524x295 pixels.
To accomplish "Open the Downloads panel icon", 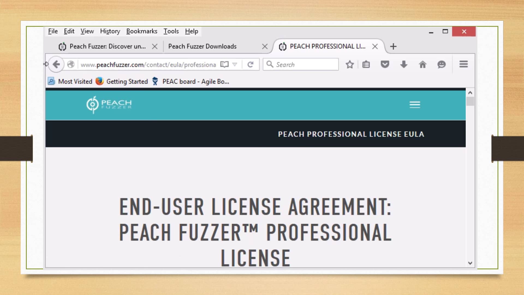I will pyautogui.click(x=403, y=64).
